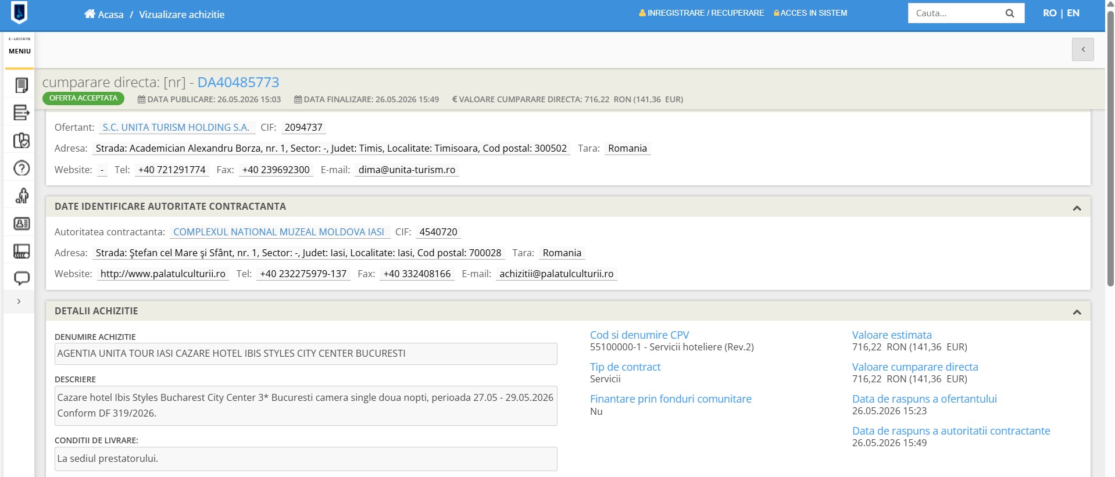Click the site logo shield icon

(x=19, y=12)
